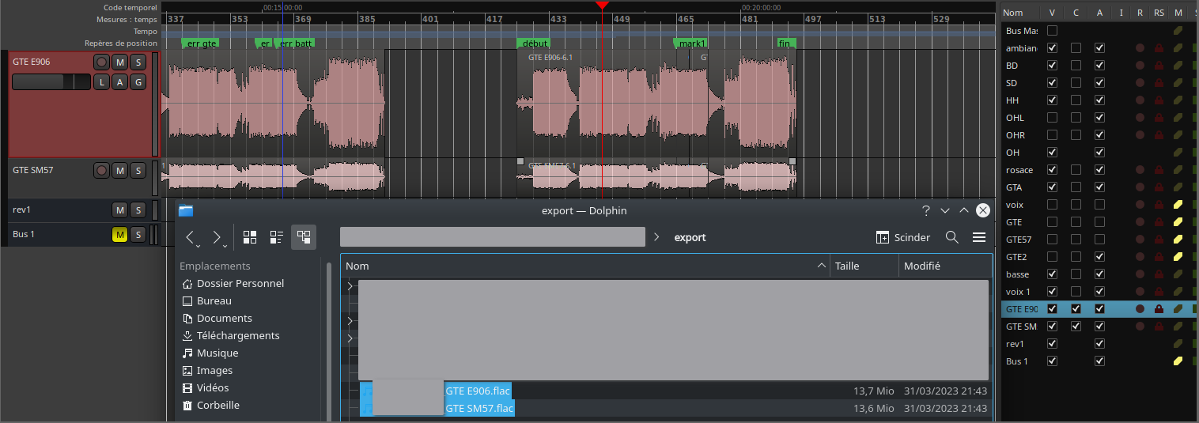1199x423 pixels.
Task: Enable the active checkbox for voix track
Action: point(1099,205)
